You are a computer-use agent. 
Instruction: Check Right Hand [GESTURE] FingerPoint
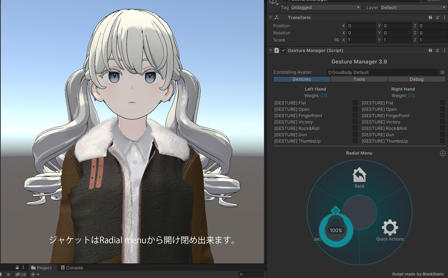point(442,115)
